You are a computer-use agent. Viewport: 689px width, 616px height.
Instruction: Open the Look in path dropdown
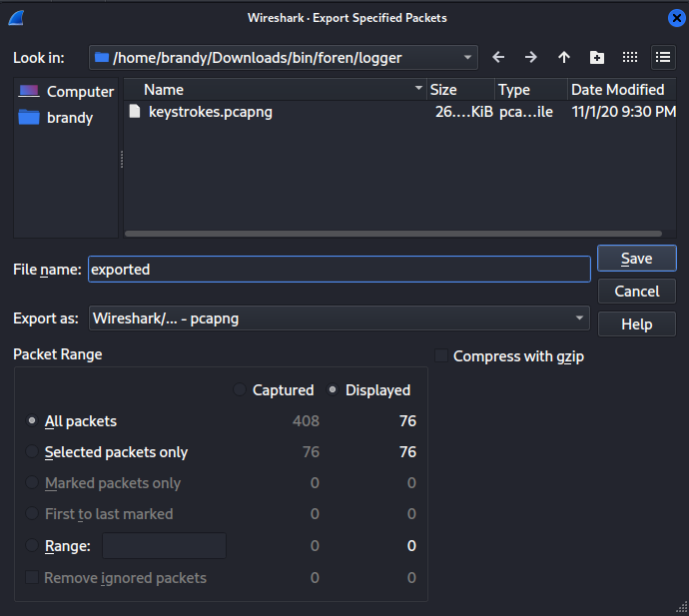(x=283, y=57)
